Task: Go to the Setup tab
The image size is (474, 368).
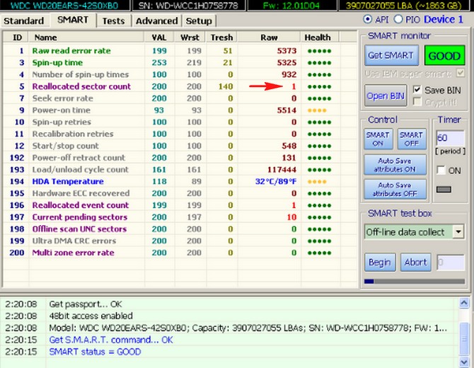Action: click(x=199, y=21)
